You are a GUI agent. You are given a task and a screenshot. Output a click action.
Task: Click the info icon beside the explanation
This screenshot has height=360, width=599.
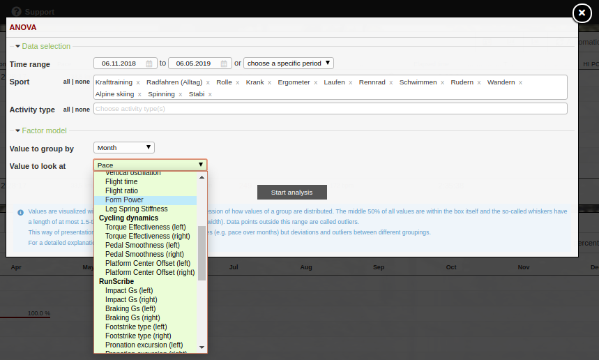21,212
